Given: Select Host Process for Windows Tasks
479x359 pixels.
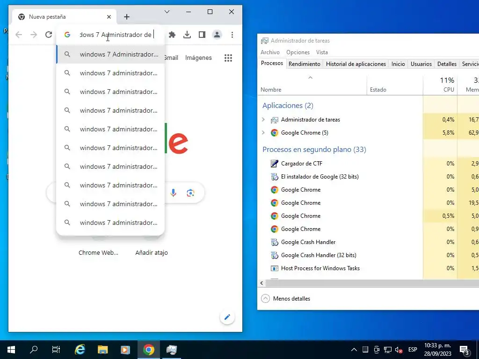Looking at the screenshot, I should pyautogui.click(x=320, y=268).
